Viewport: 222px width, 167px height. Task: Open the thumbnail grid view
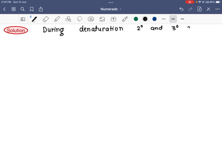(13, 9)
